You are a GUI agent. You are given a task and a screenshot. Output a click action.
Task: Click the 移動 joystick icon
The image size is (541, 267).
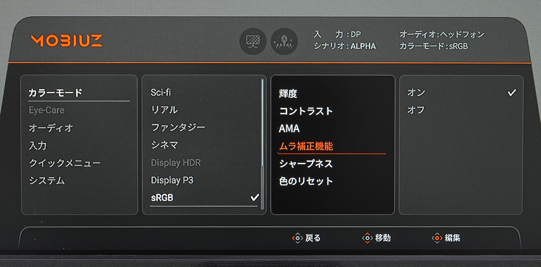(367, 238)
